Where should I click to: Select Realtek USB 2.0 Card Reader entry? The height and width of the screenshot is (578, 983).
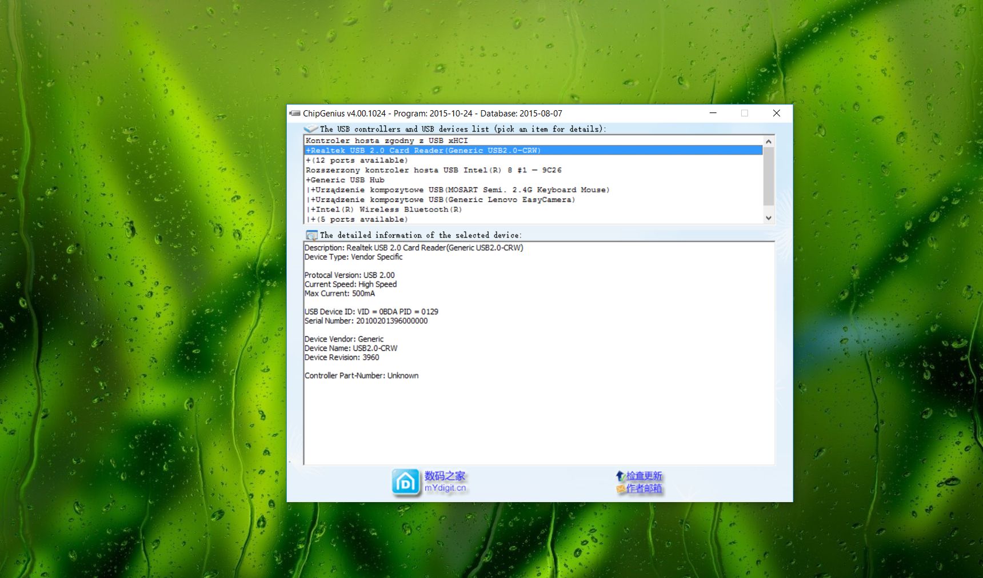[x=533, y=150]
